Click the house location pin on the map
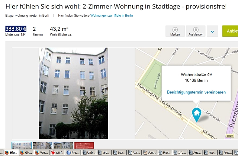Image resolution: width=238 pixels, height=156 pixels. 196,115
